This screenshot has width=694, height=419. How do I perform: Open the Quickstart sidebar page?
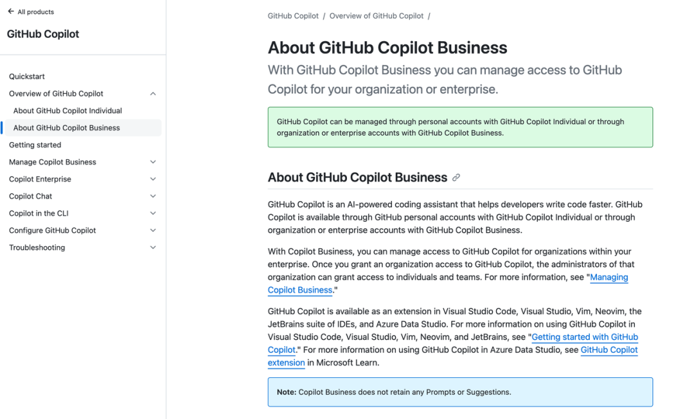point(27,76)
